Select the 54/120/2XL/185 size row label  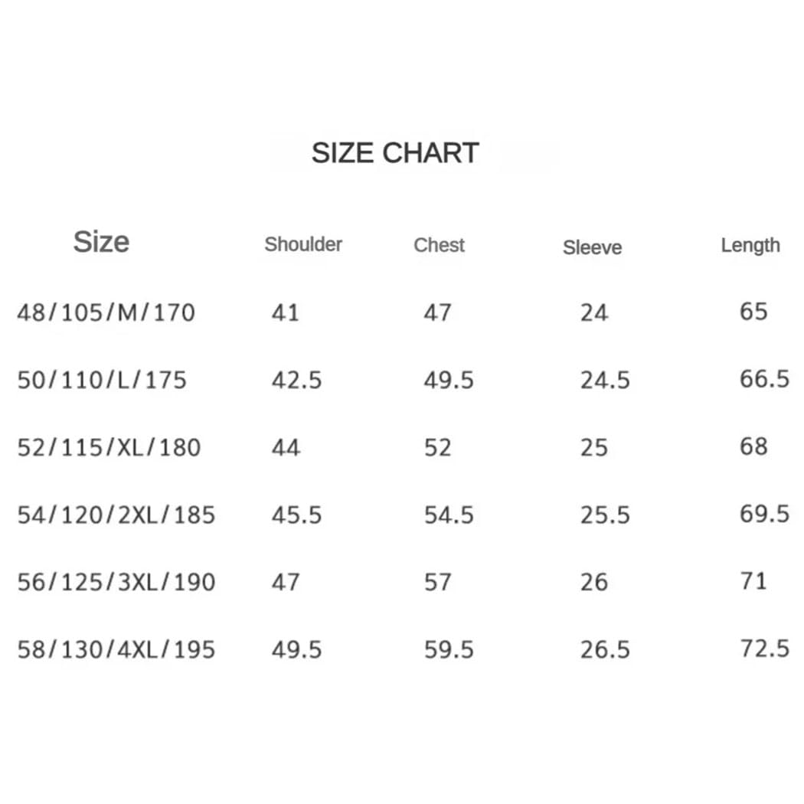pyautogui.click(x=116, y=515)
